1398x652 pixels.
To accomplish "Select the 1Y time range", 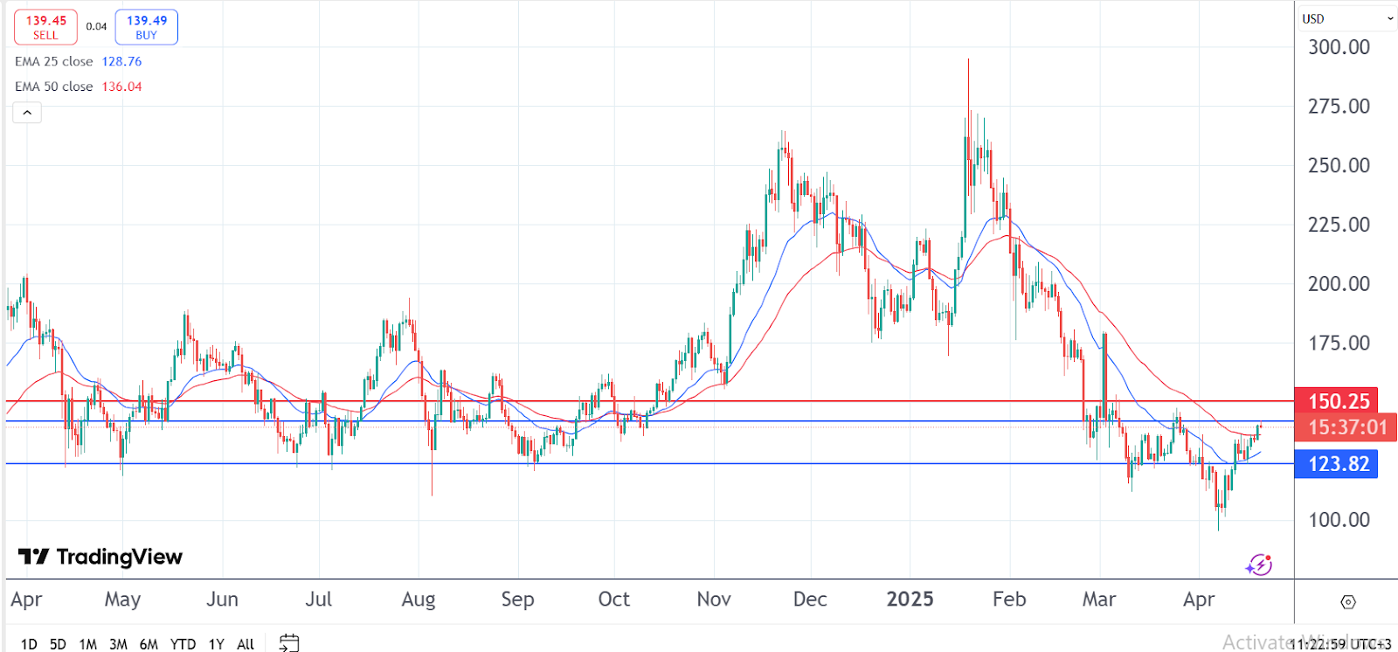I will (217, 644).
